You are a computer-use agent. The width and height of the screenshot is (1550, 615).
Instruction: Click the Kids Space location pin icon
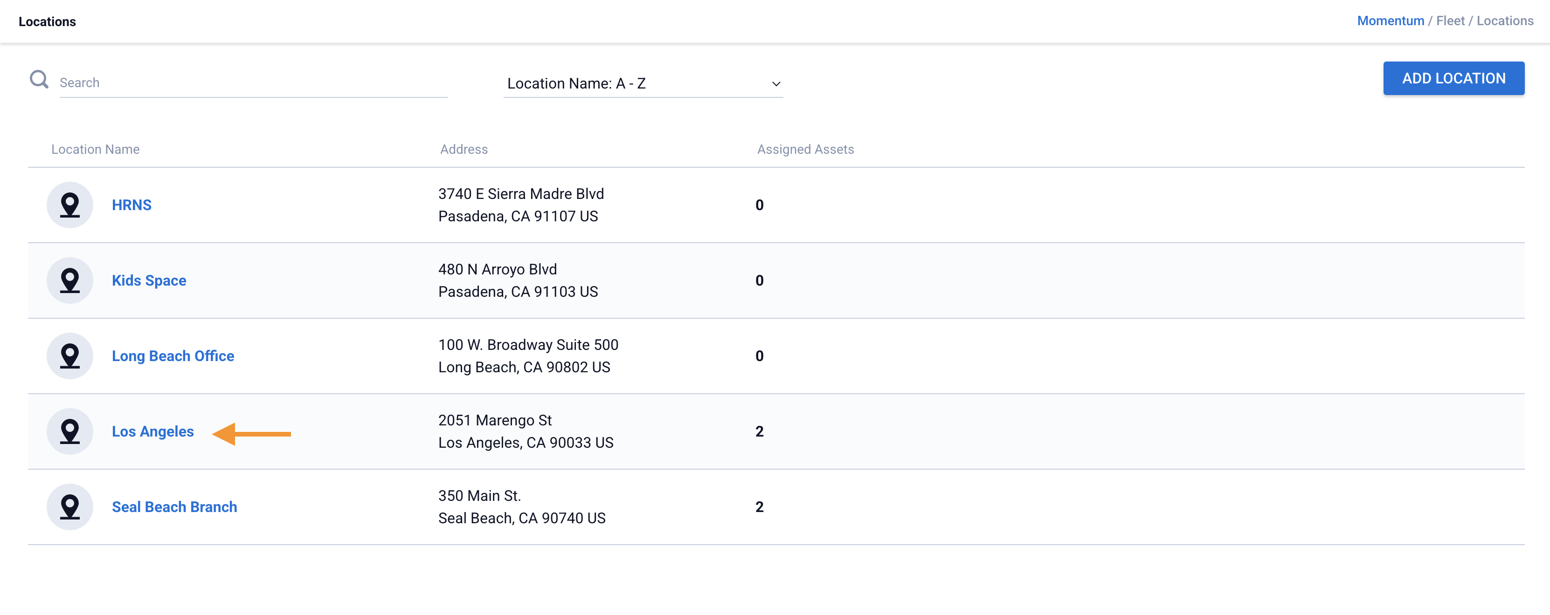[x=70, y=281]
